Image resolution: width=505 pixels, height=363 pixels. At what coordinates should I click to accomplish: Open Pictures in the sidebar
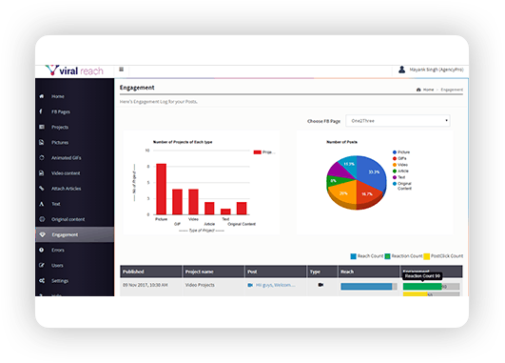pyautogui.click(x=60, y=143)
